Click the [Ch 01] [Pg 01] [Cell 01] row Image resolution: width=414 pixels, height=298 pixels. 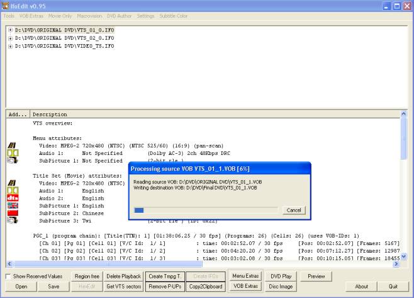219,243
